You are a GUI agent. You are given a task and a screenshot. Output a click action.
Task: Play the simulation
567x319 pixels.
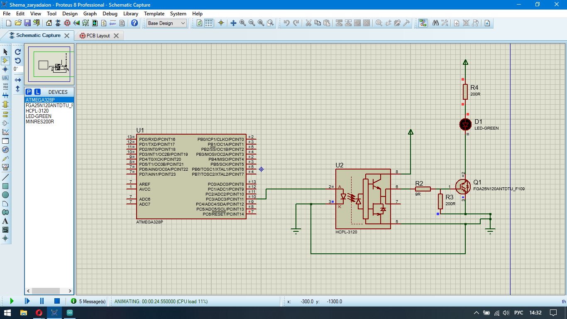point(12,301)
